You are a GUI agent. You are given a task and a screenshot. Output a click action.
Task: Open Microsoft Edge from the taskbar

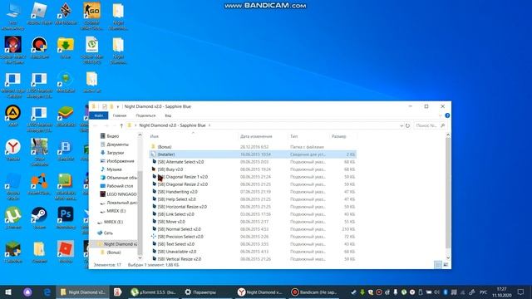tap(47, 292)
